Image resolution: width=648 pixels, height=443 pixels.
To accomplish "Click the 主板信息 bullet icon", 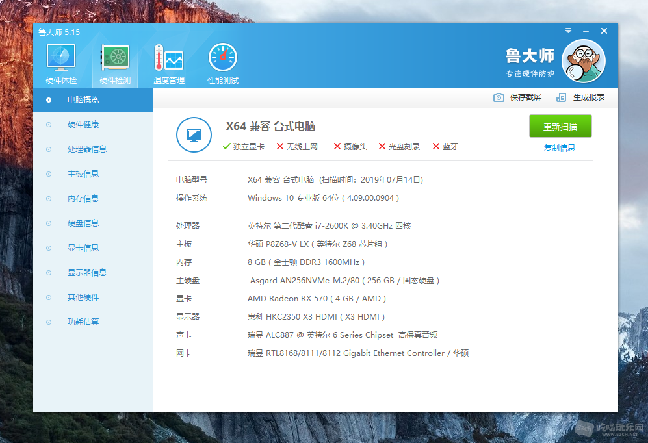I will 49,174.
